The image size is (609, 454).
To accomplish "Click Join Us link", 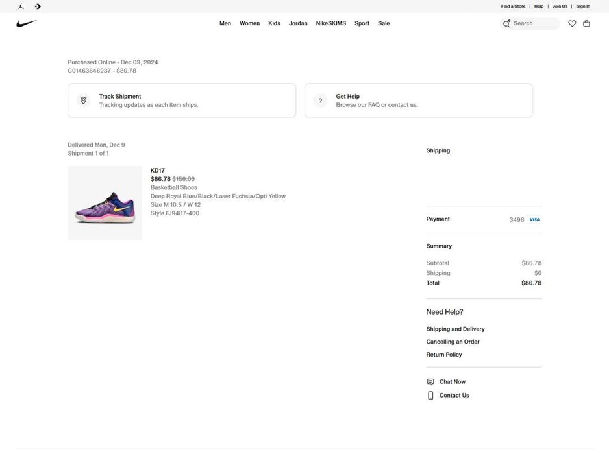I will 560,6.
